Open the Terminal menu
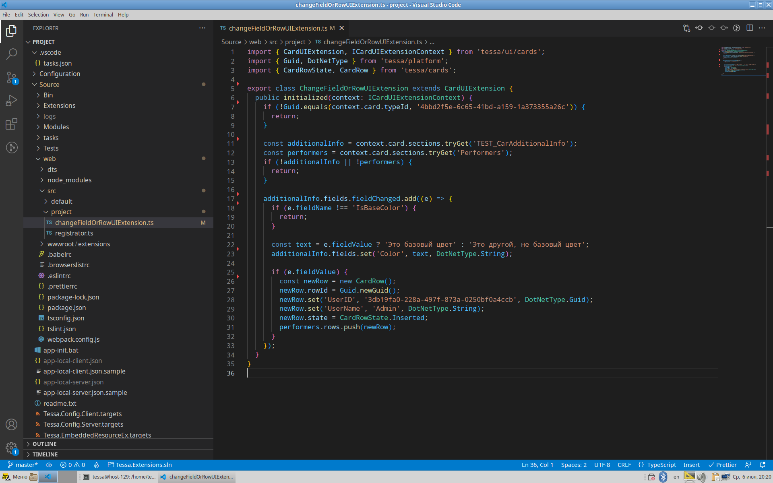Viewport: 773px width, 483px height. coord(103,14)
